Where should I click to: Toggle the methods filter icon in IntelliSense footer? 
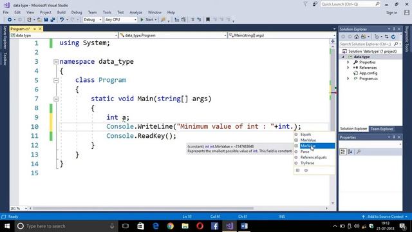coord(306,170)
